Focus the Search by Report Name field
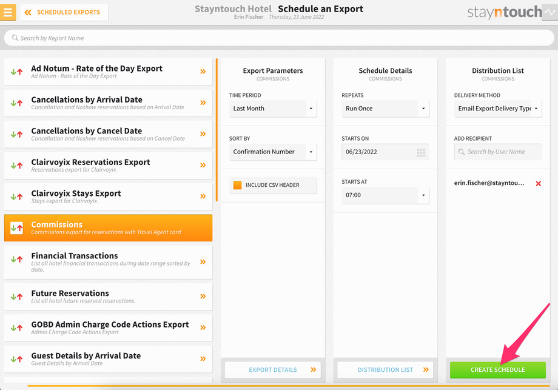 coord(279,38)
